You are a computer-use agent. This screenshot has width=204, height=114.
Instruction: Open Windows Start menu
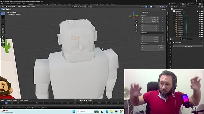[74, 111]
